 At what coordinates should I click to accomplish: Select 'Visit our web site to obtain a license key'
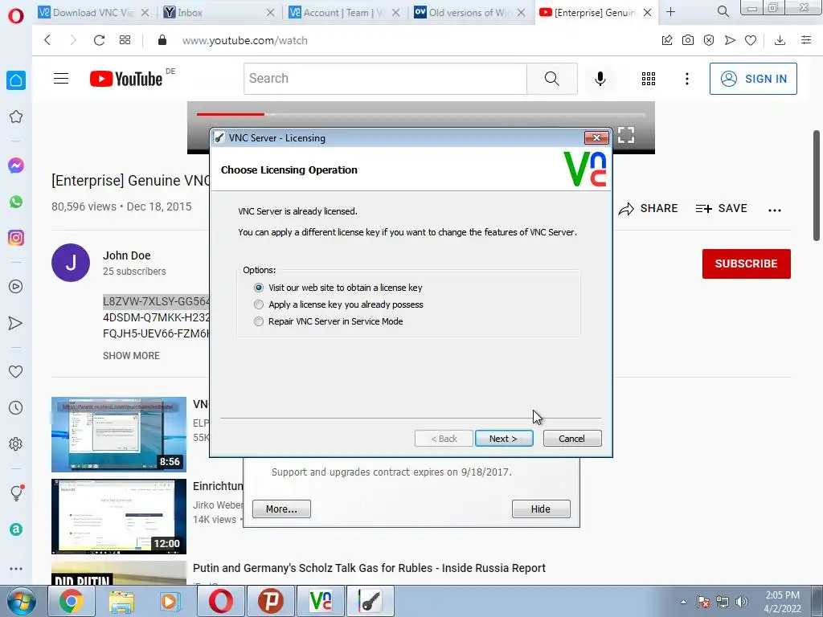click(338, 288)
